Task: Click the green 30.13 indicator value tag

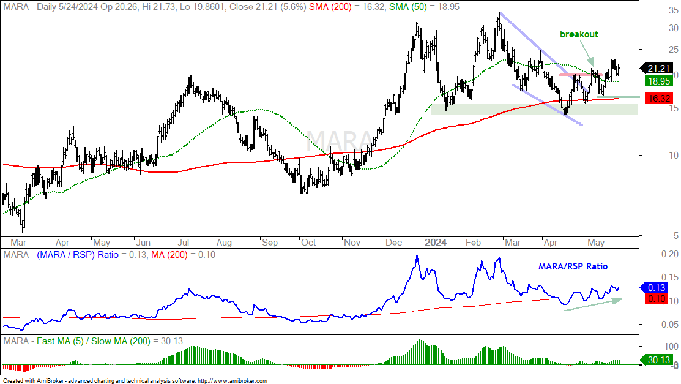Action: [x=658, y=360]
